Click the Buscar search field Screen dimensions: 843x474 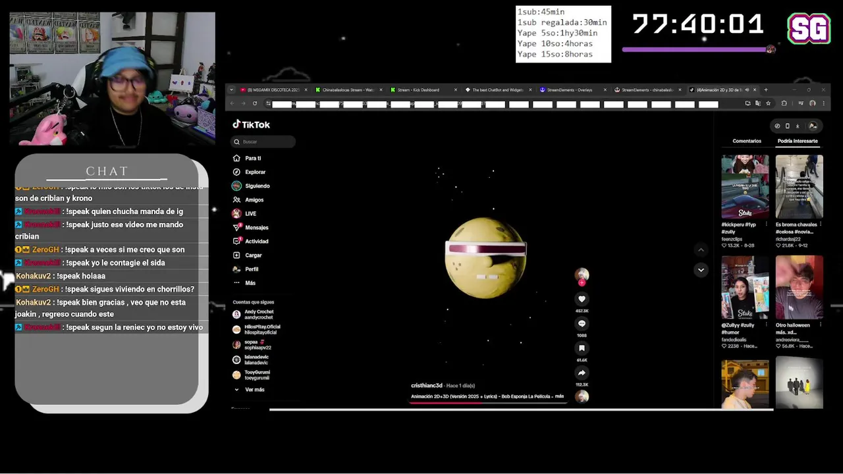point(263,142)
